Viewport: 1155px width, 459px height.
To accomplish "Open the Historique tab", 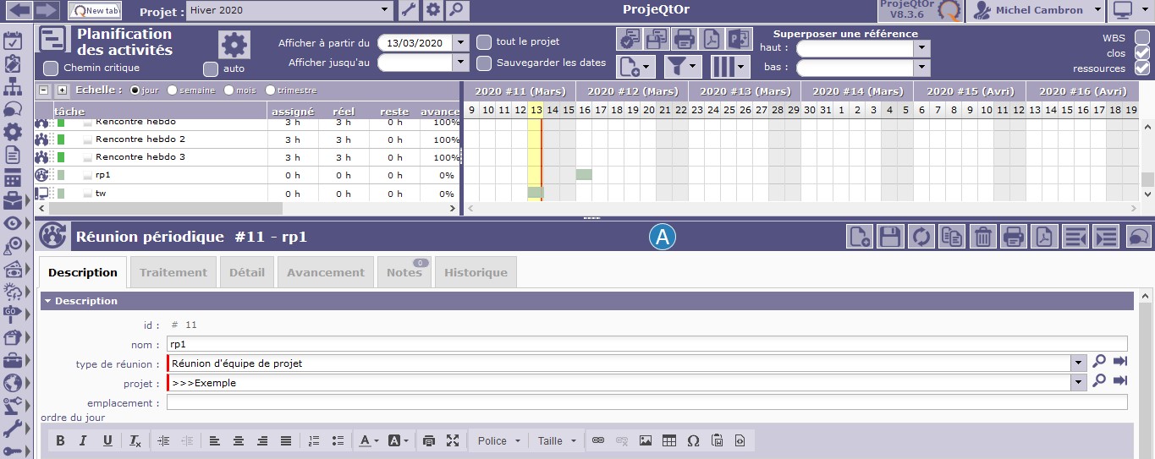I will pos(476,272).
